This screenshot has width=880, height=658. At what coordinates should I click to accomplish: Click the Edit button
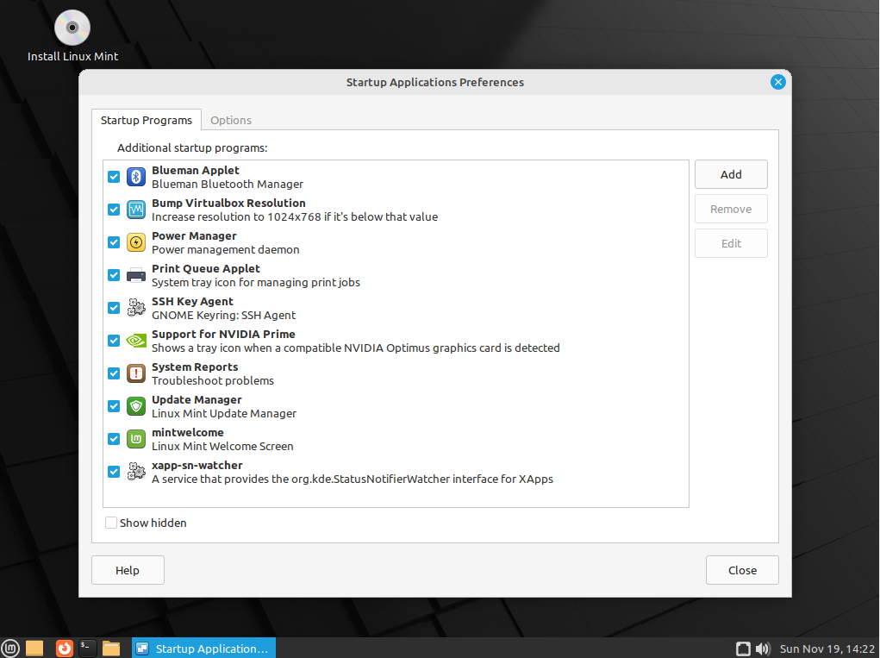coord(731,243)
